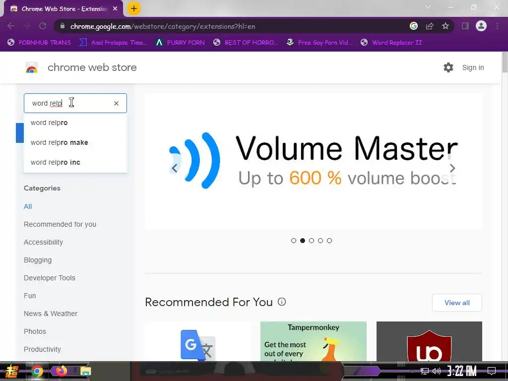This screenshot has height=381, width=508.
Task: Select the Blogging category
Action: pyautogui.click(x=38, y=260)
